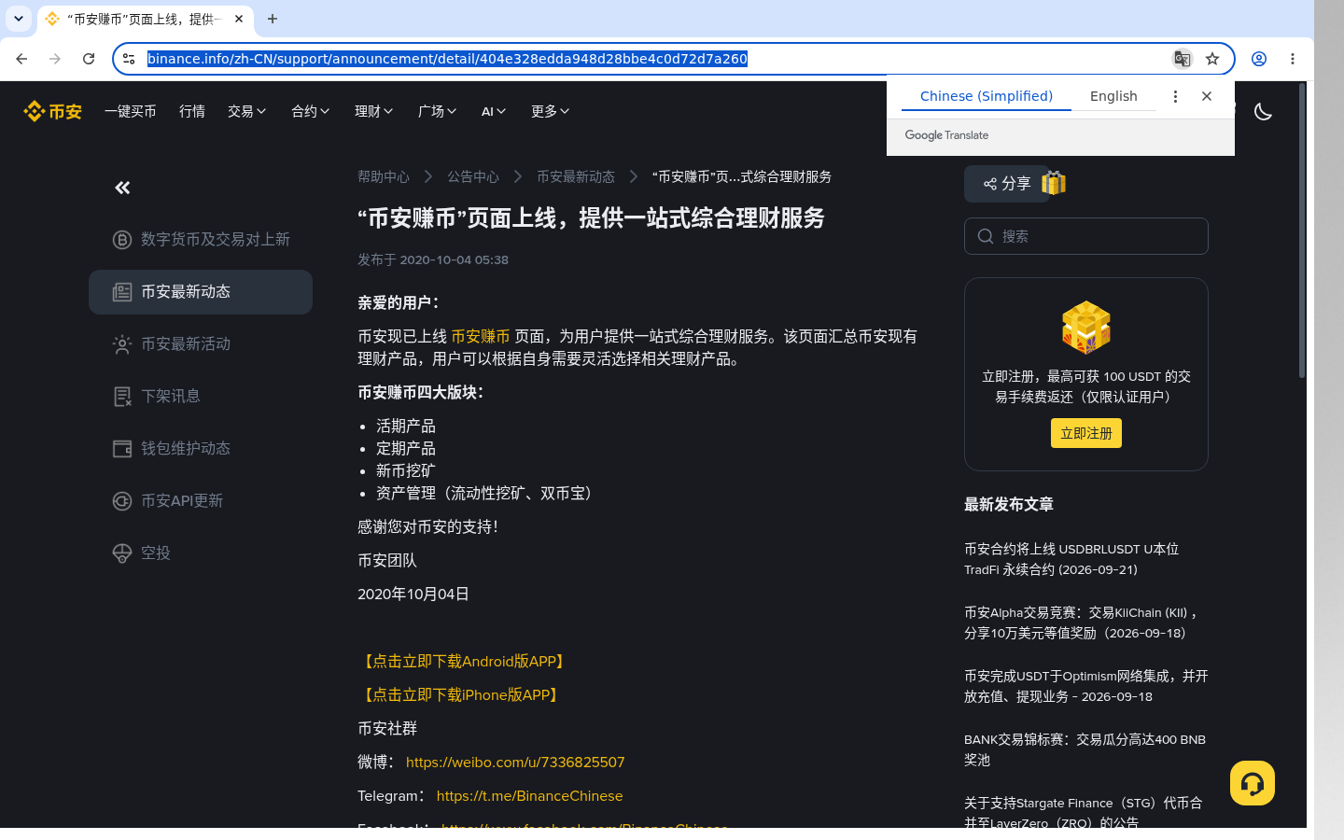The width and height of the screenshot is (1344, 840).
Task: Open 行情 in the navigation
Action: click(x=192, y=111)
